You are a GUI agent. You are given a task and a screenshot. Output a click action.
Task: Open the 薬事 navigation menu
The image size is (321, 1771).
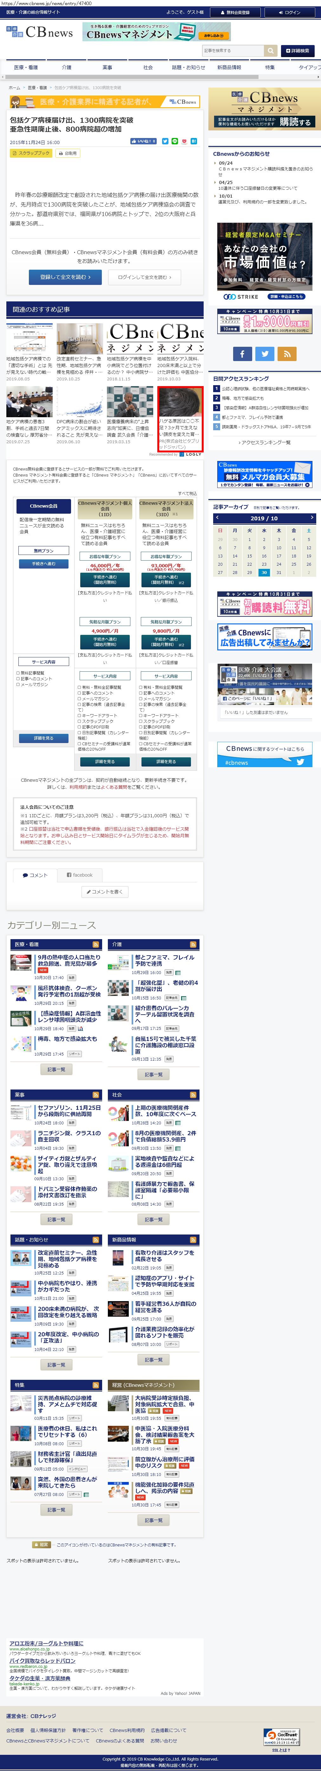pos(107,67)
